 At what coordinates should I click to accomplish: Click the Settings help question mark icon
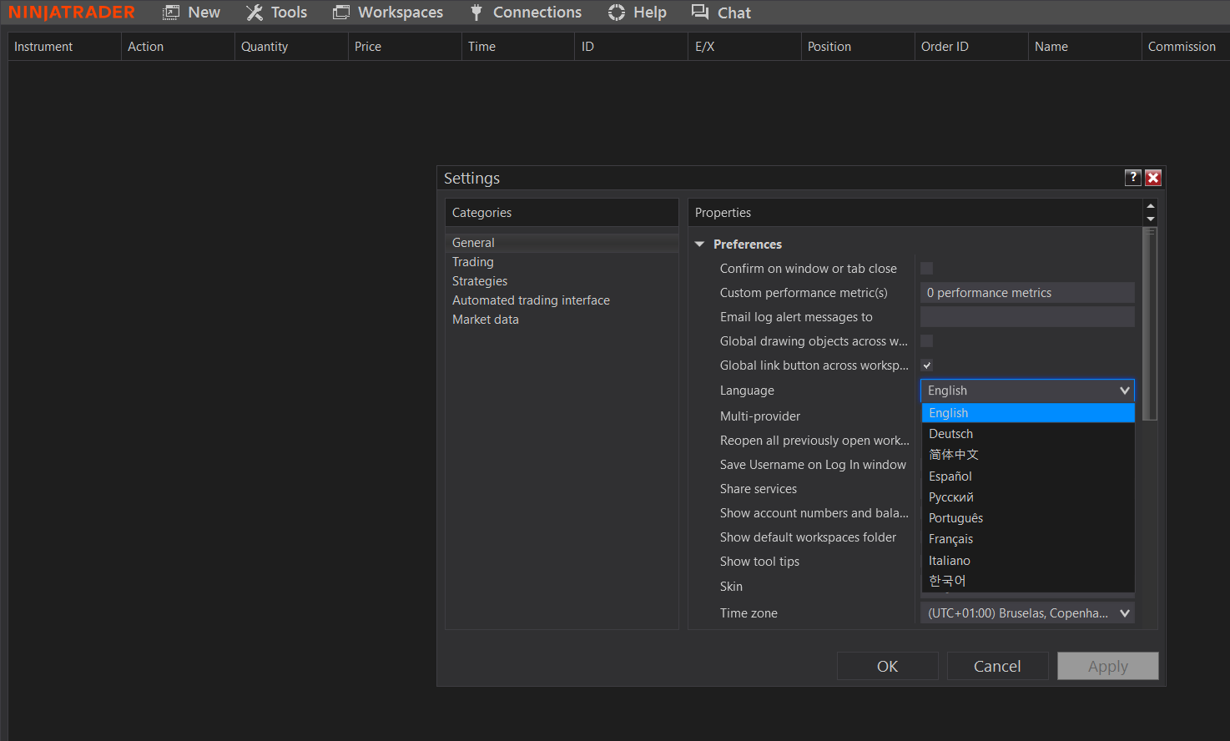coord(1132,177)
